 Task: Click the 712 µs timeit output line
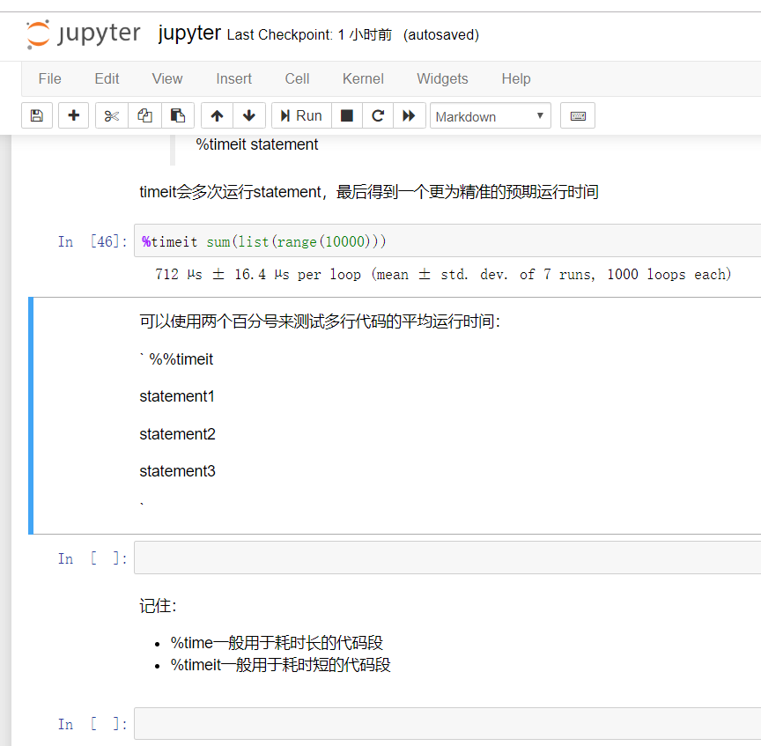[443, 274]
